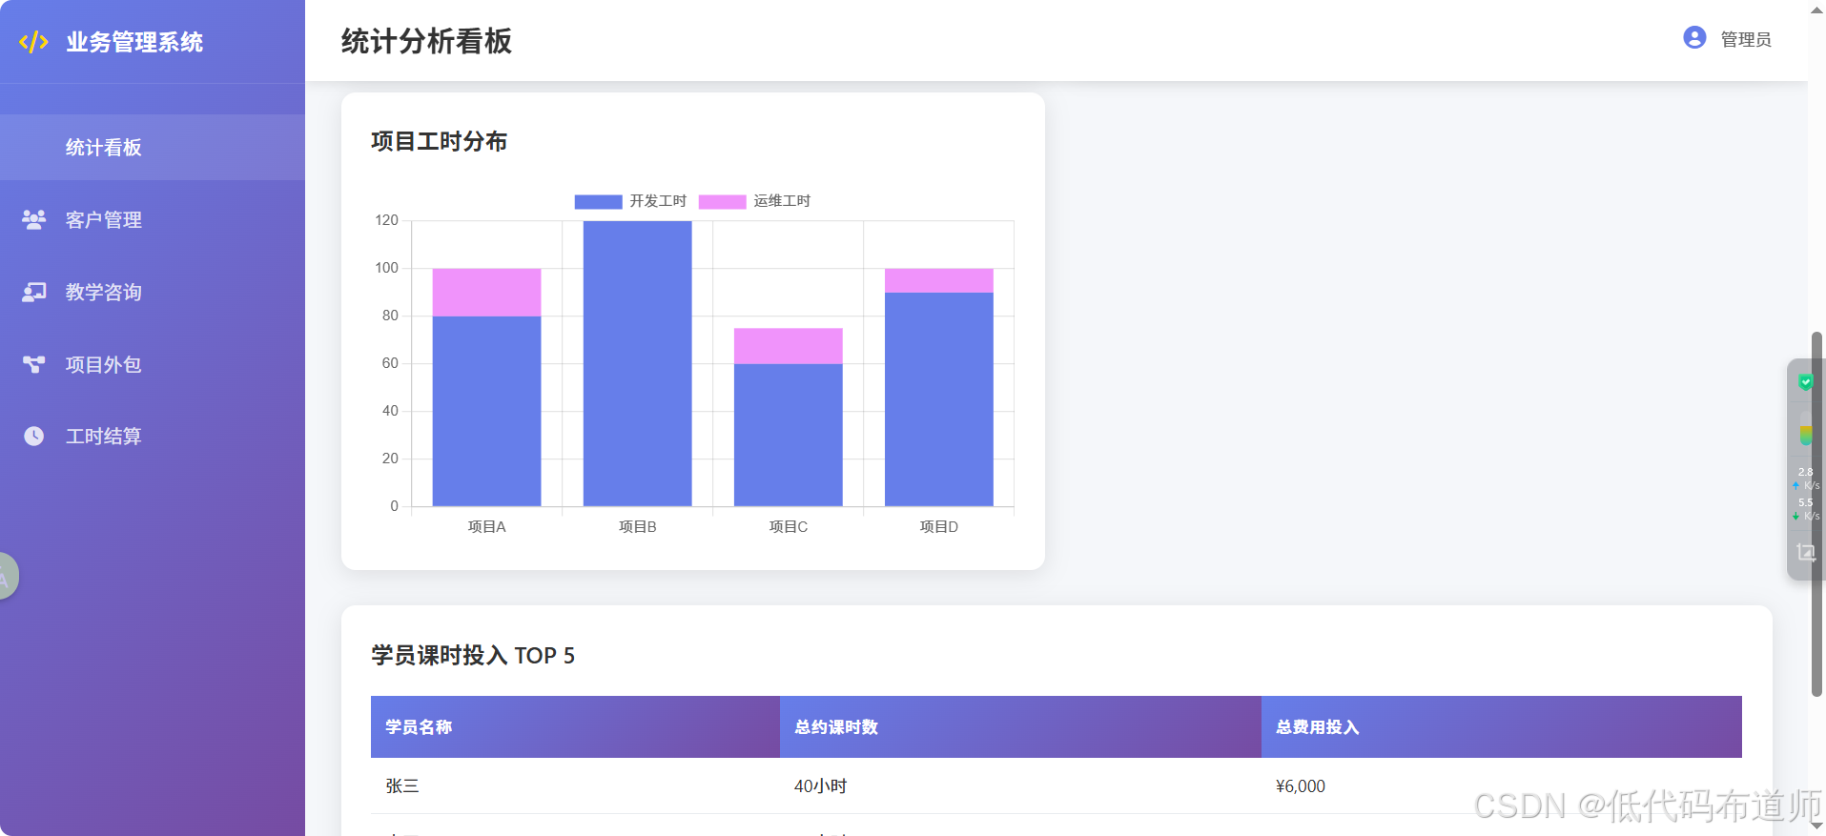Click the scrollbar down arrow
Image resolution: width=1826 pixels, height=836 pixels.
1817,826
